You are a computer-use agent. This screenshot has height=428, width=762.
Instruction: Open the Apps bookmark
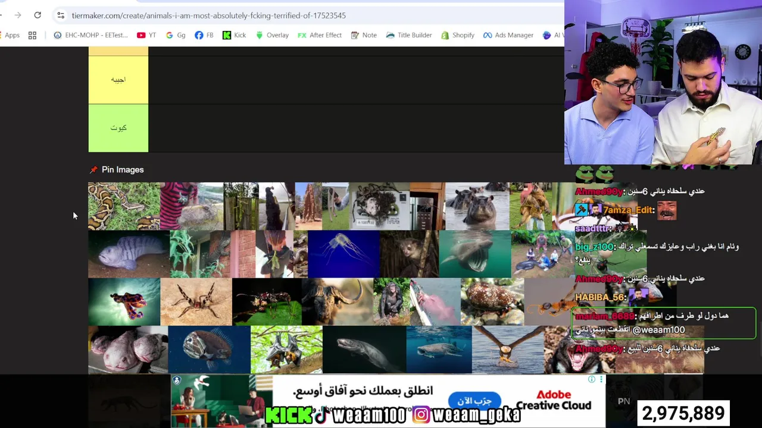pos(10,35)
